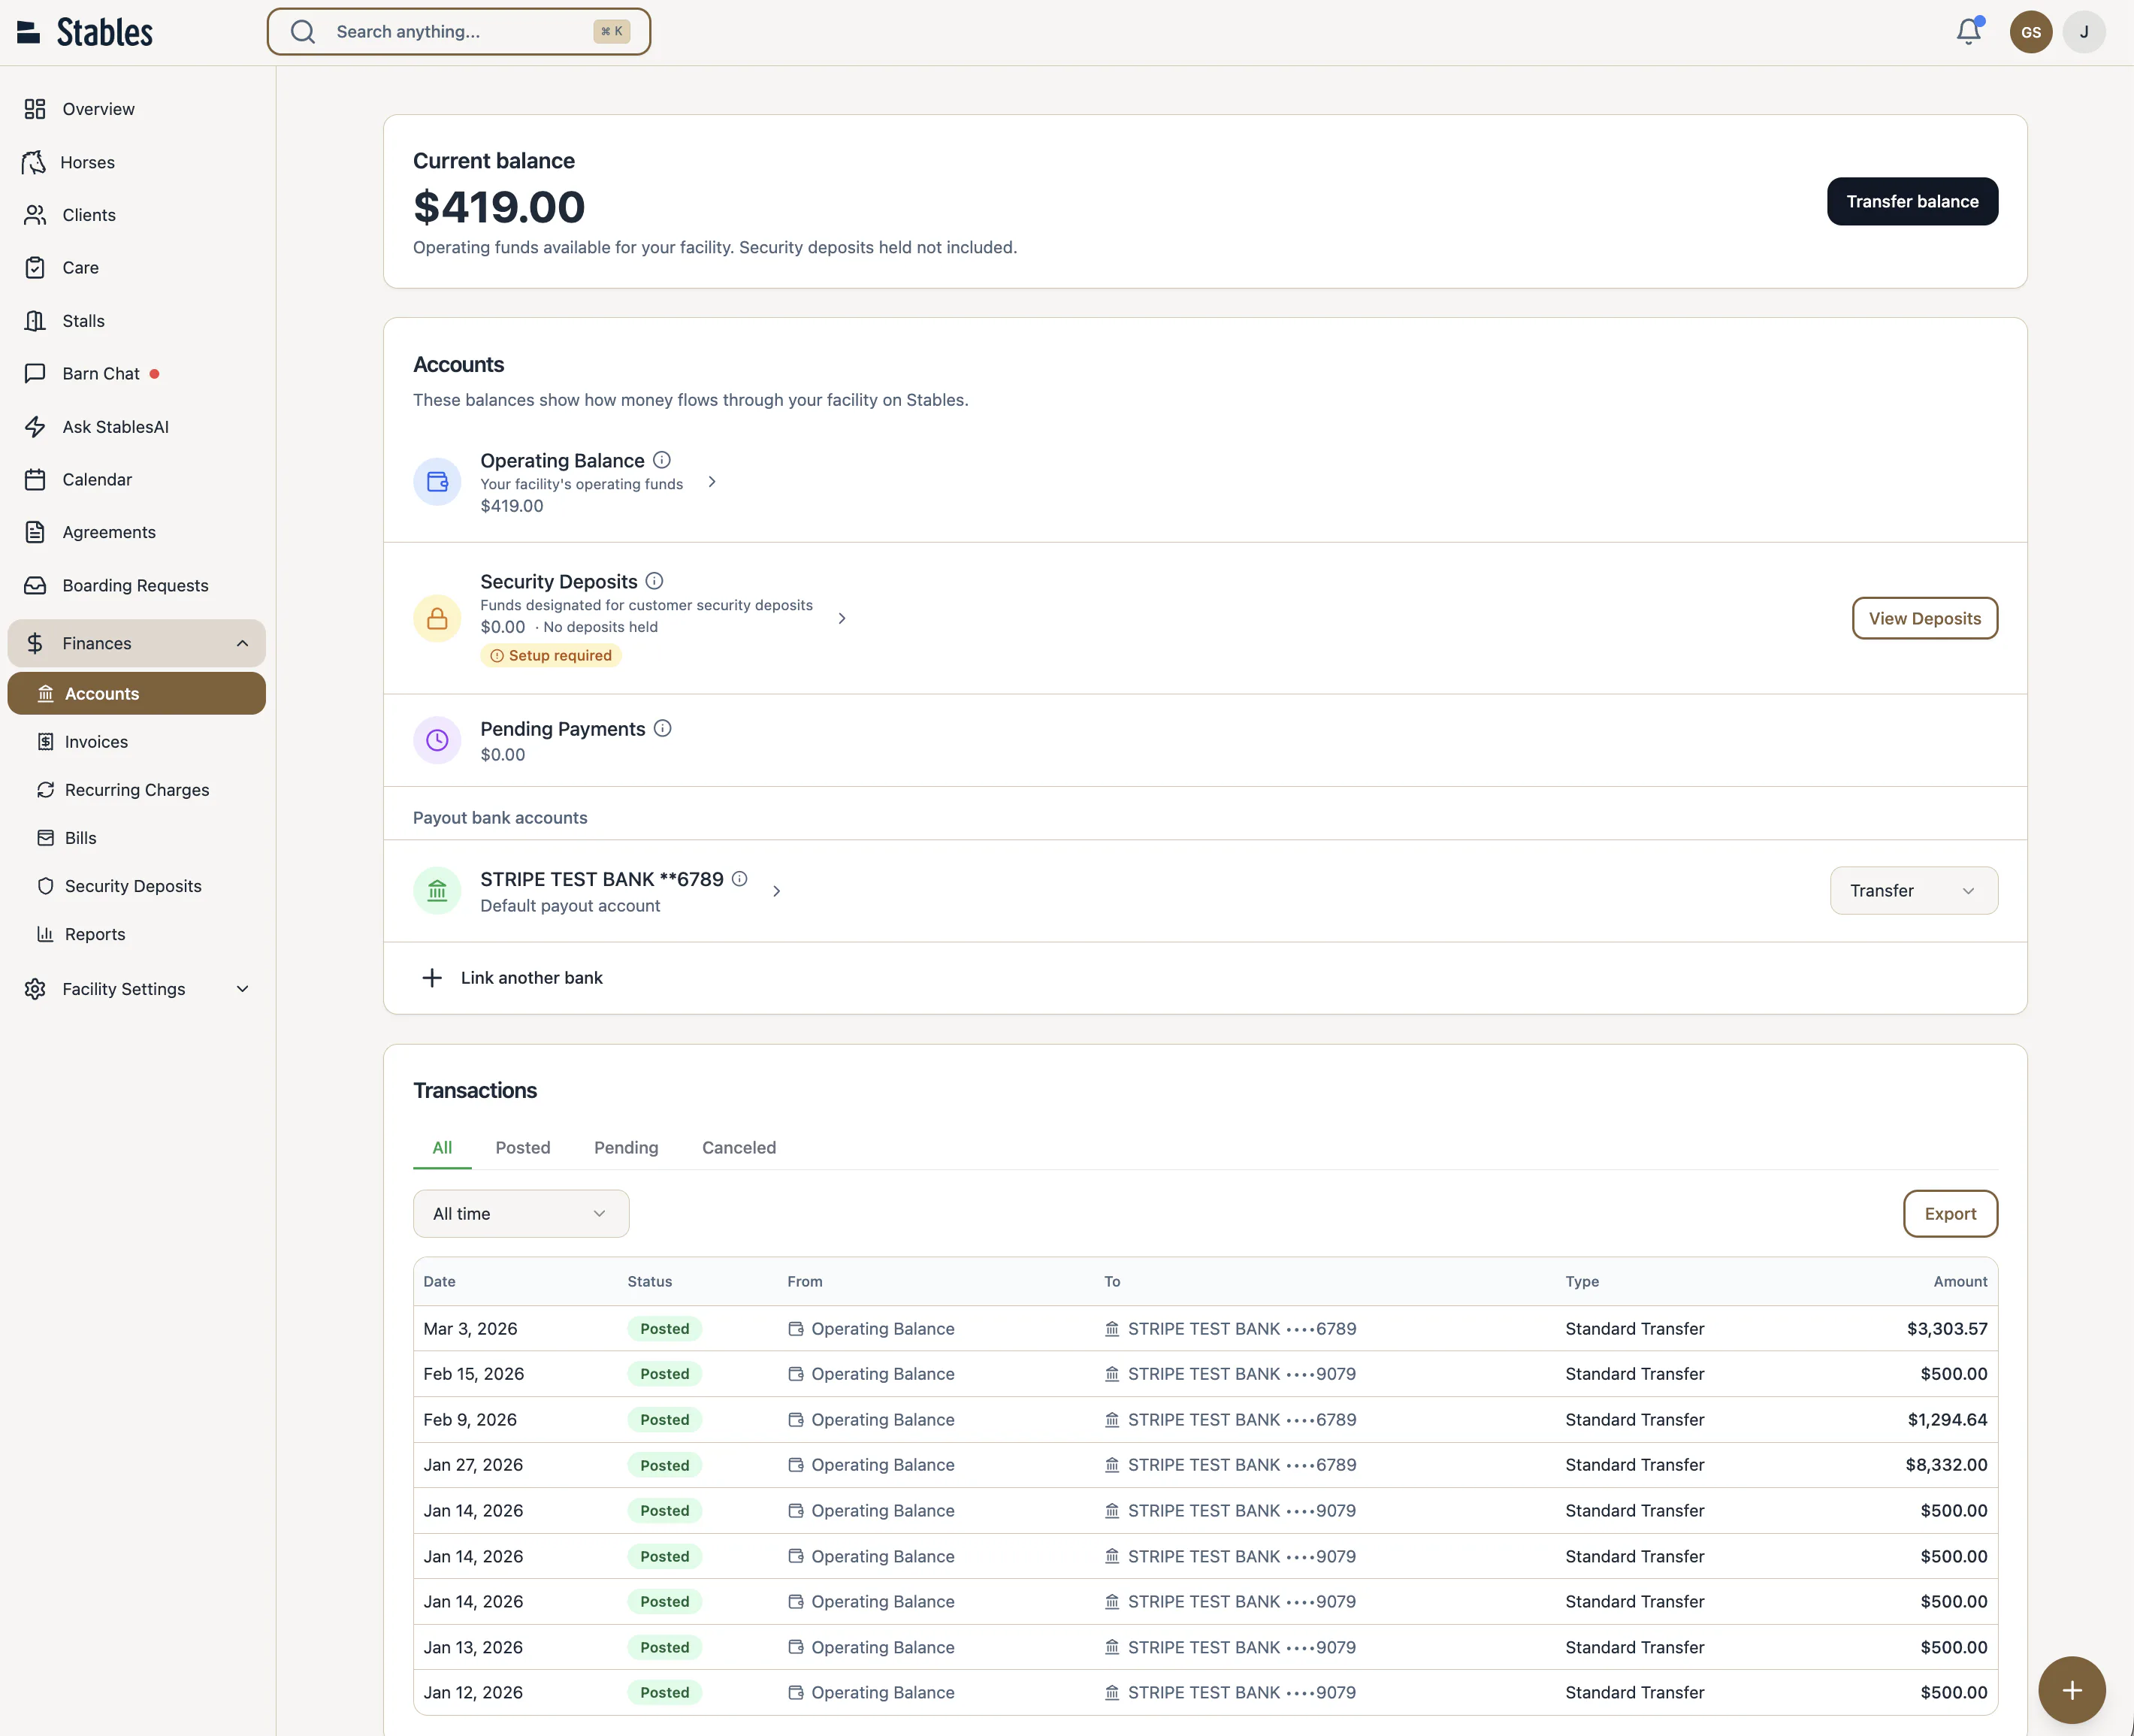Viewport: 2134px width, 1736px height.
Task: Go to Invoices in sidebar
Action: point(137,742)
